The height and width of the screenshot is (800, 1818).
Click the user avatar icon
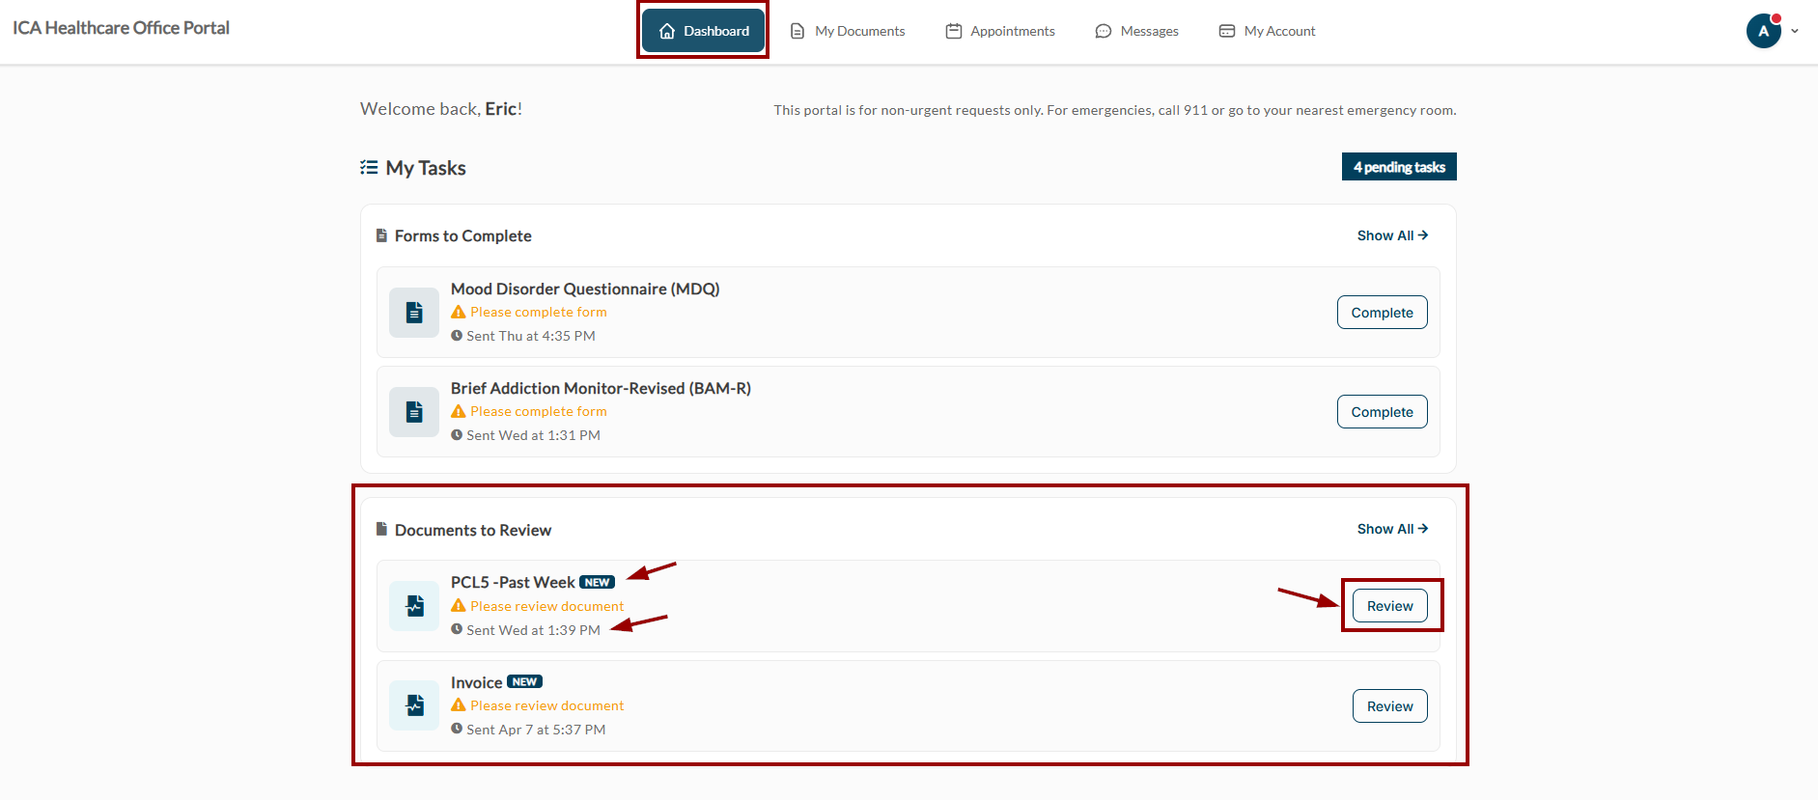pyautogui.click(x=1764, y=31)
